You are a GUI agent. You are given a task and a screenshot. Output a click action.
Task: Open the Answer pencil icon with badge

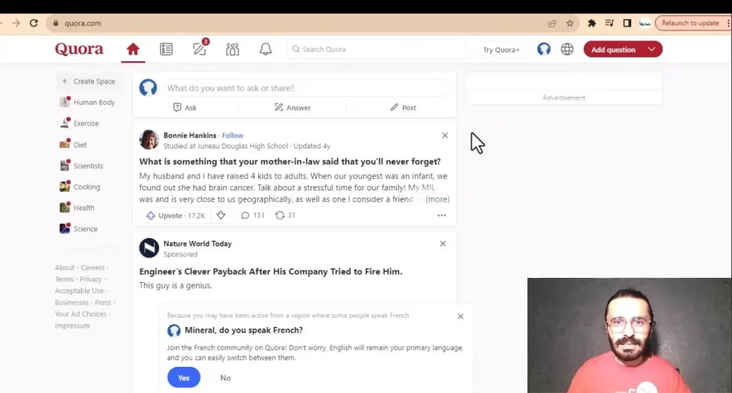[200, 49]
